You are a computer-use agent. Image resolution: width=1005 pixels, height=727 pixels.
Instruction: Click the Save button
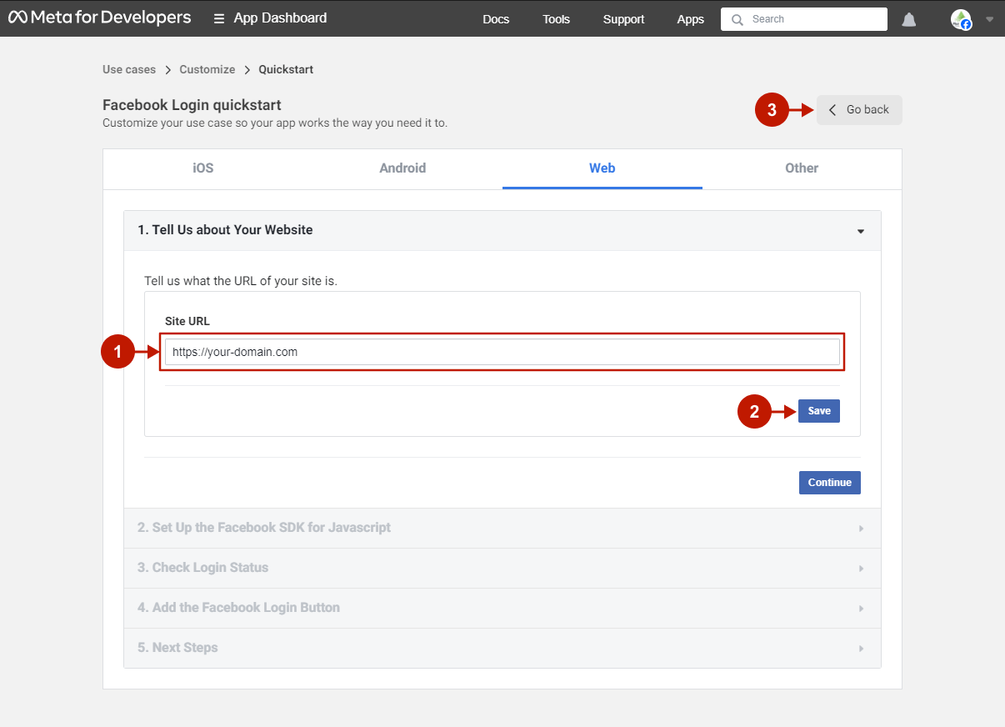click(819, 411)
